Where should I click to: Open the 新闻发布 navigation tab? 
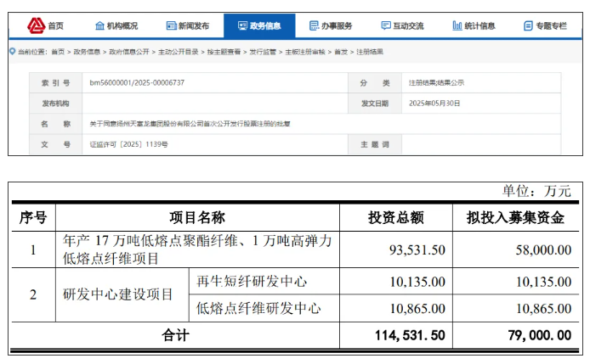(194, 25)
